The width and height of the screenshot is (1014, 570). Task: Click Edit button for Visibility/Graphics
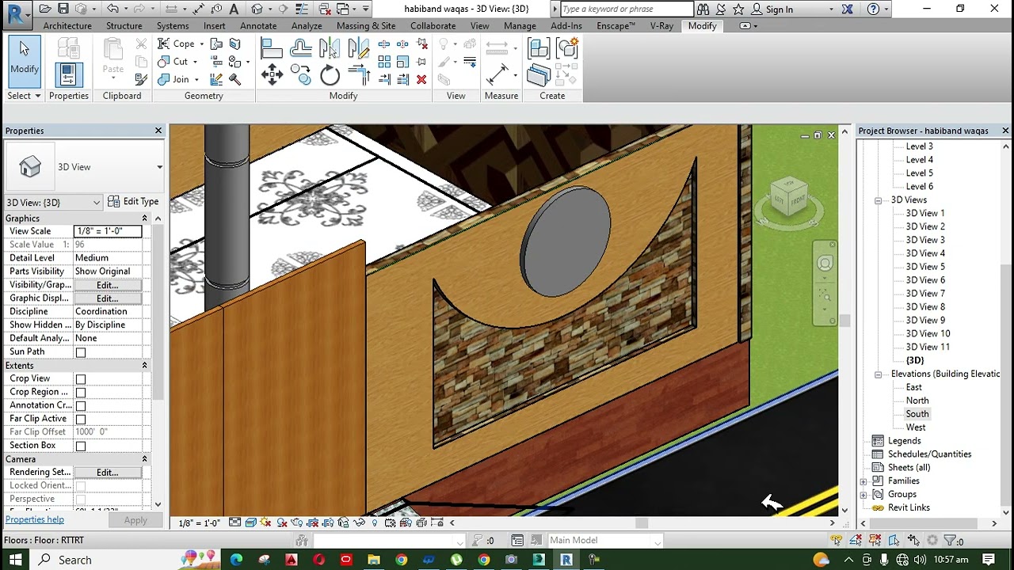[x=107, y=285]
